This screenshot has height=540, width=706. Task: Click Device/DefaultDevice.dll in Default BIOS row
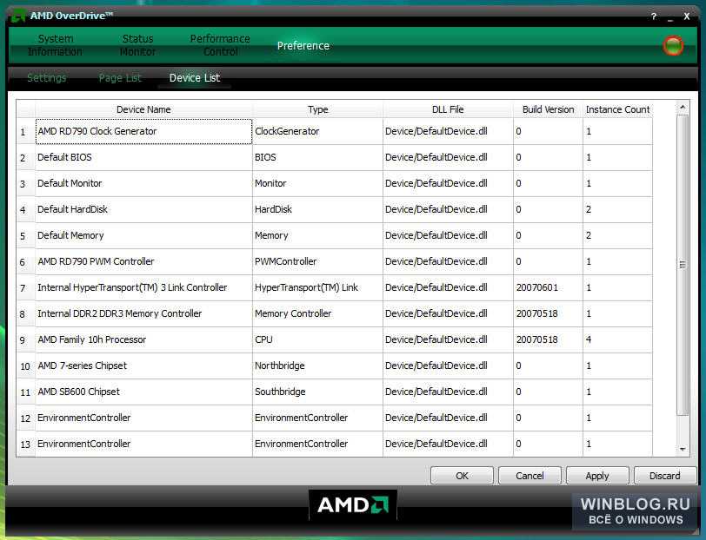(x=448, y=157)
